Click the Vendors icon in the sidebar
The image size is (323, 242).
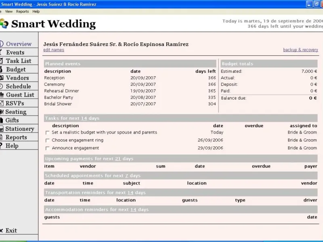[x=2, y=77]
